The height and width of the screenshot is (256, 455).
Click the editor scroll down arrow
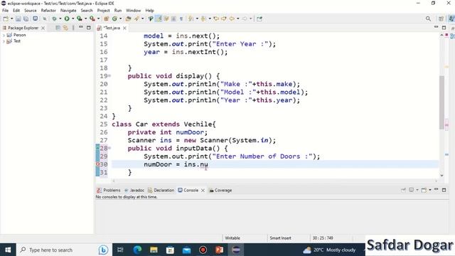pyautogui.click(x=441, y=176)
